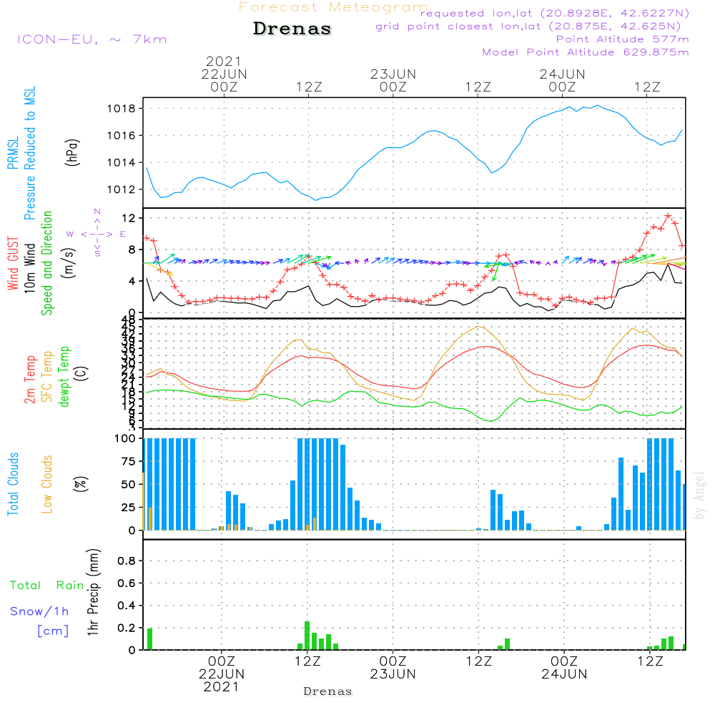This screenshot has height=715, width=715.
Task: Click the "1018" pressure axis value
Action: coord(122,109)
